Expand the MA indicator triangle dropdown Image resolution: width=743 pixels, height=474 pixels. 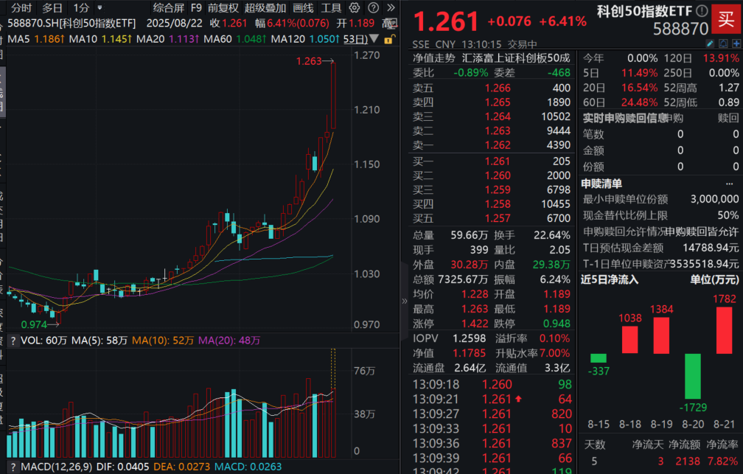pyautogui.click(x=374, y=38)
